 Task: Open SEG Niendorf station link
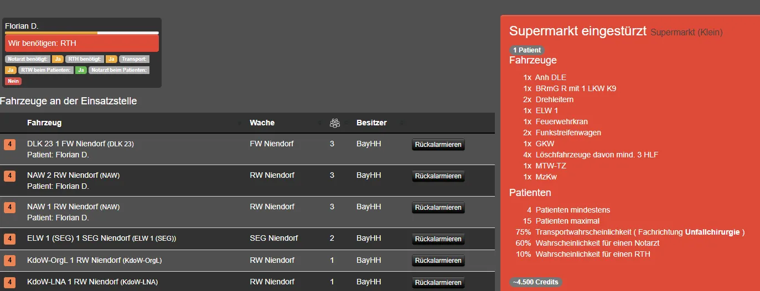(273, 239)
